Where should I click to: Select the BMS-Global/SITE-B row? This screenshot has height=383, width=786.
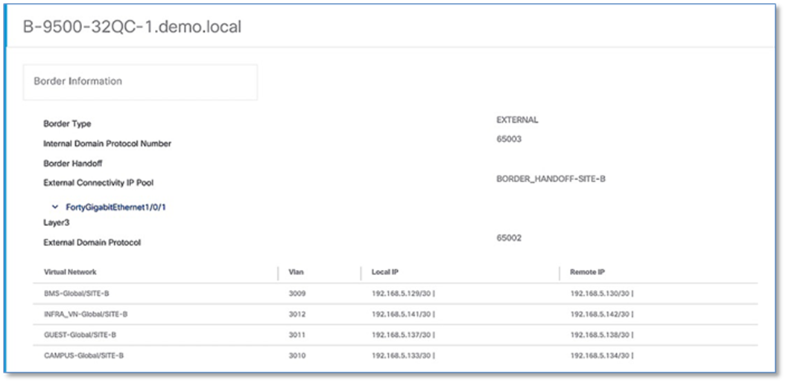pos(396,293)
